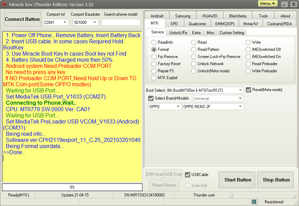Minimize the Miracle Box window
The image size is (299, 206).
(x=284, y=4)
